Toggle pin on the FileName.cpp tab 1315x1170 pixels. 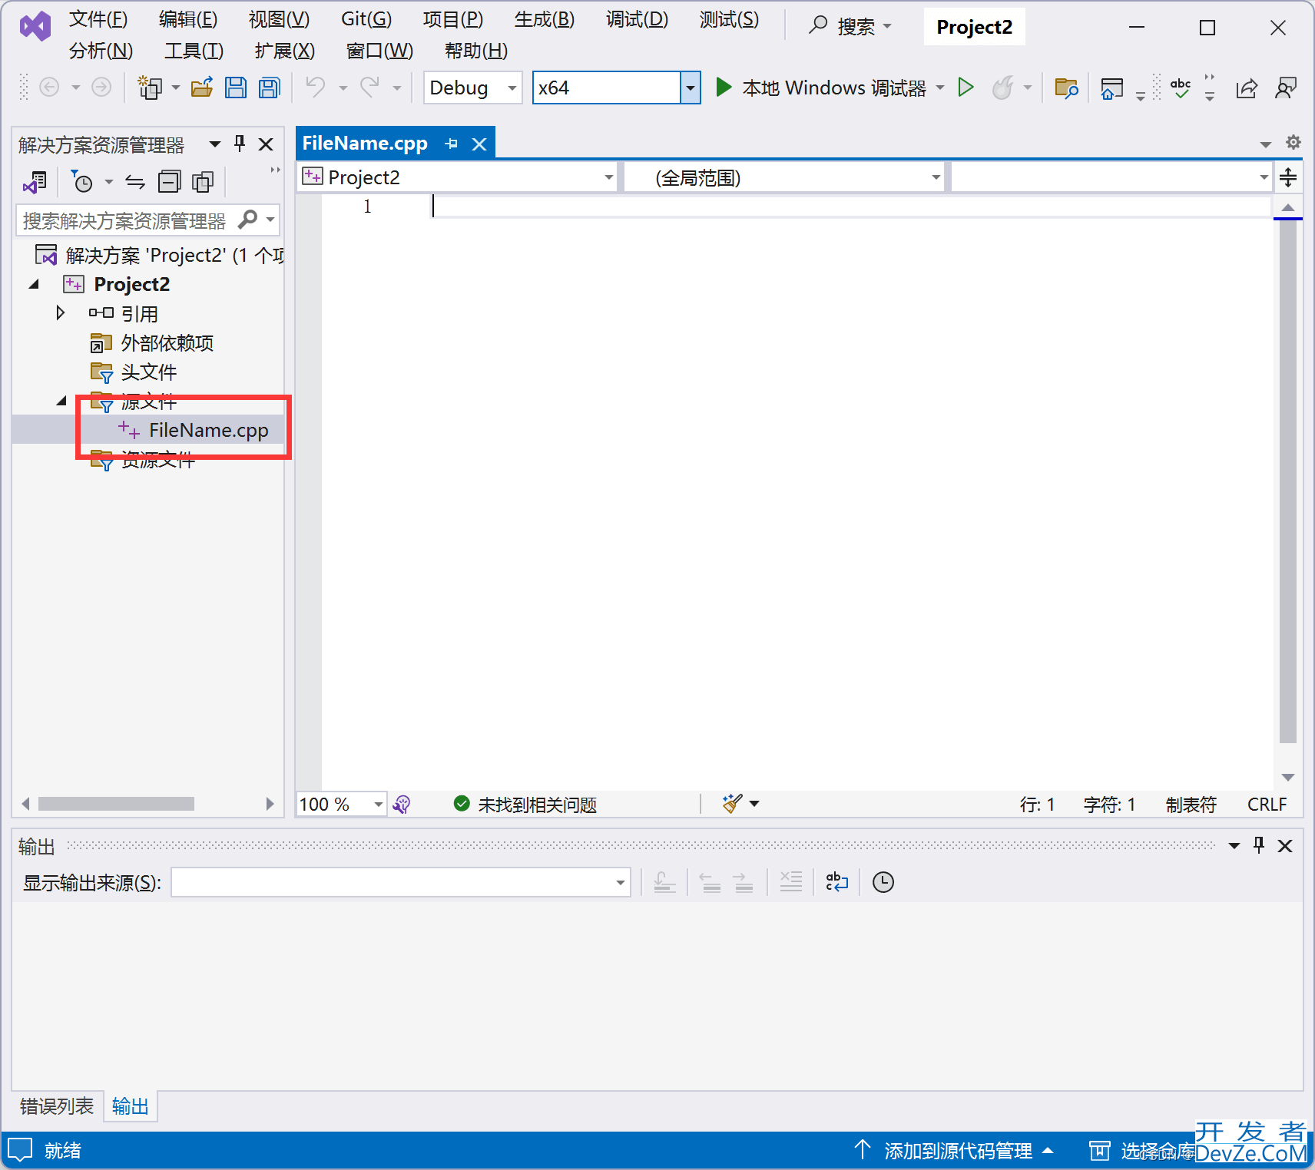pyautogui.click(x=452, y=144)
